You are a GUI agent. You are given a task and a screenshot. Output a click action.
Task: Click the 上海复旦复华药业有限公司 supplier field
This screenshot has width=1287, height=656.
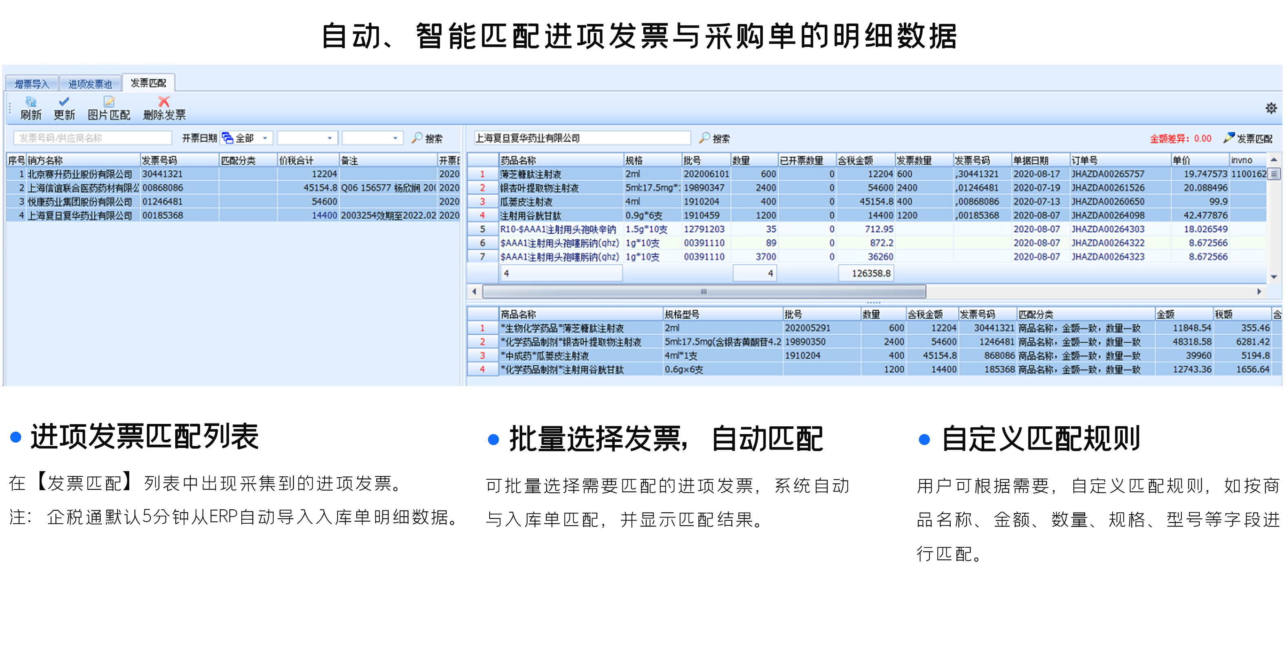(582, 138)
